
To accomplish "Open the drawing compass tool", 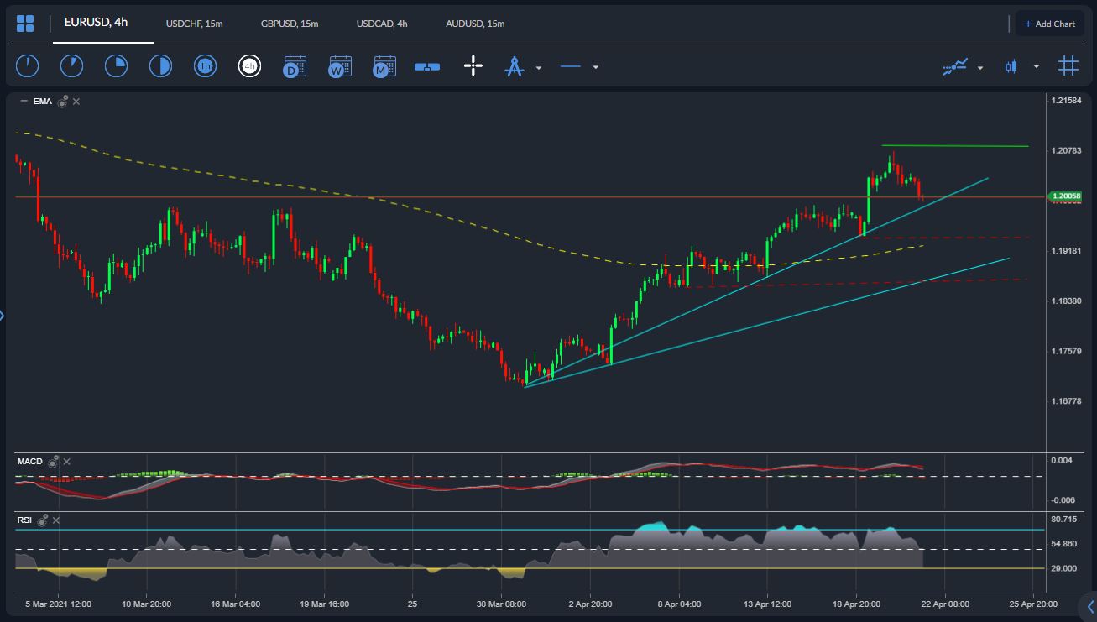I will pyautogui.click(x=515, y=65).
